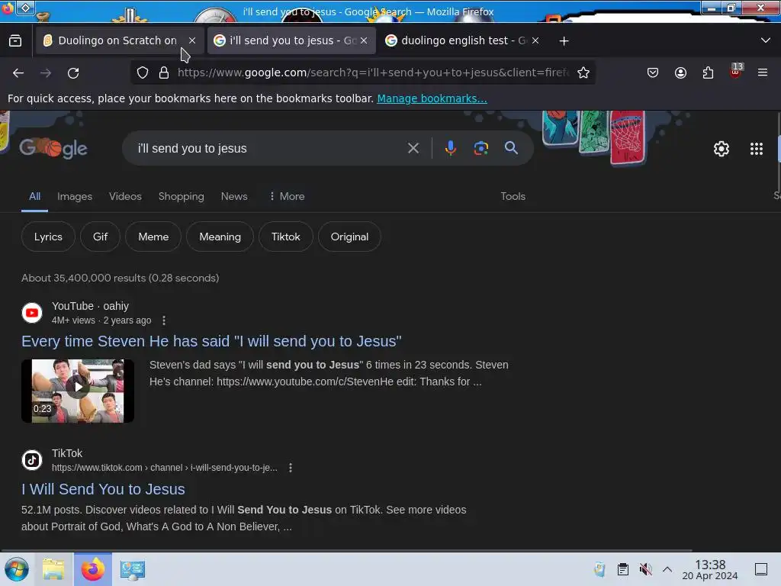Screen dimensions: 781x586
Task: Open the Firefox account icon
Action: (x=680, y=72)
